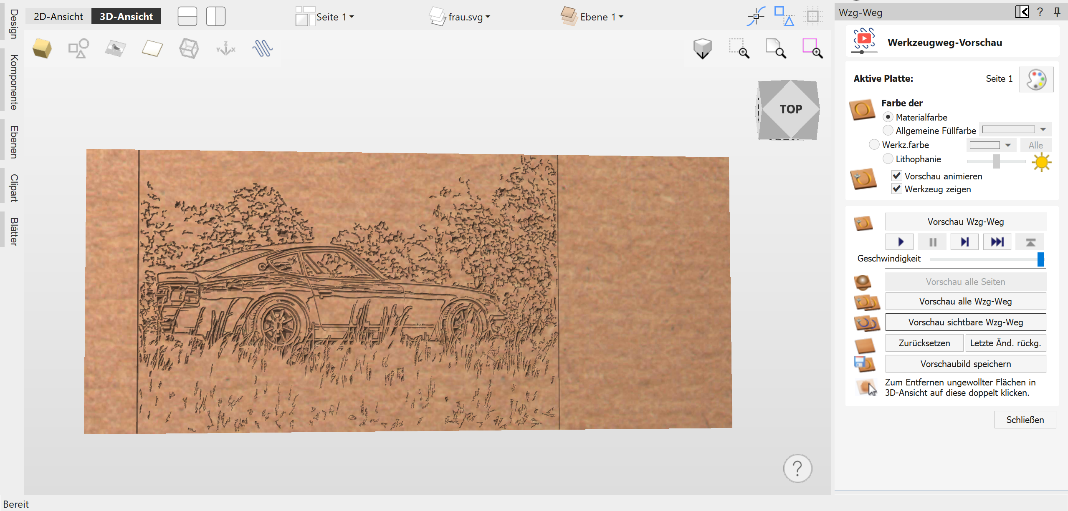Screen dimensions: 1068x511
Task: Click Letzte Änd. rückg. button
Action: (1005, 343)
